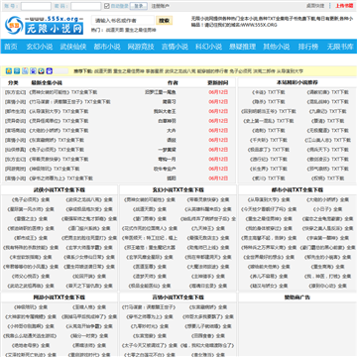The width and height of the screenshot is (357, 357).
Task: Open the 排行榜 nav tab
Action: coord(308,47)
